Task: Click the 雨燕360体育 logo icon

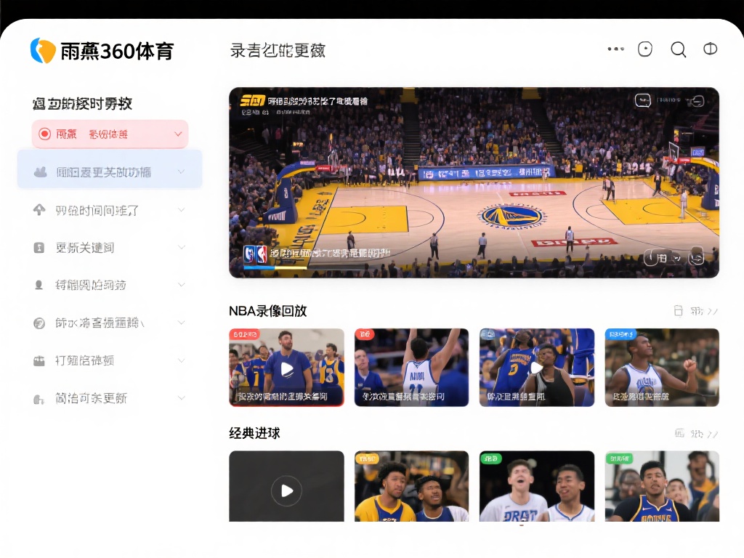Action: (43, 51)
